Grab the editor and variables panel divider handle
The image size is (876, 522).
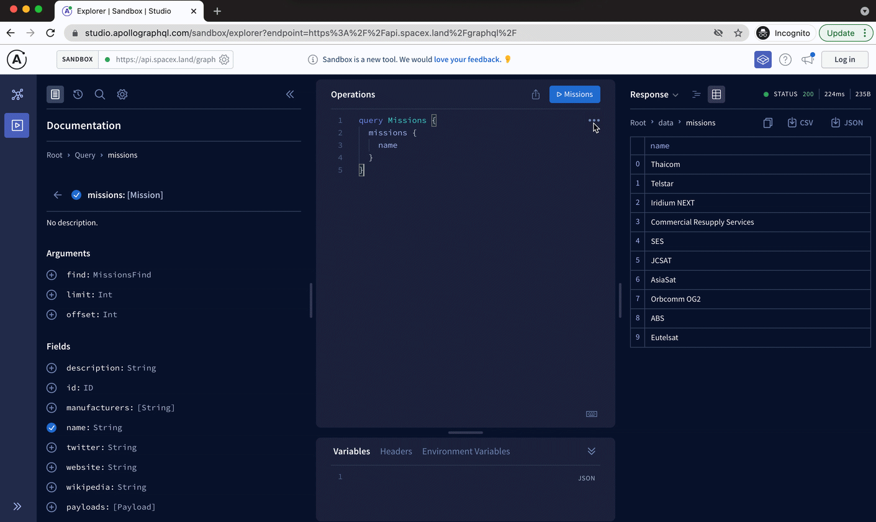tap(466, 433)
